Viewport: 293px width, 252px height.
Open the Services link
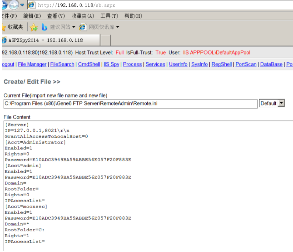[155, 64]
